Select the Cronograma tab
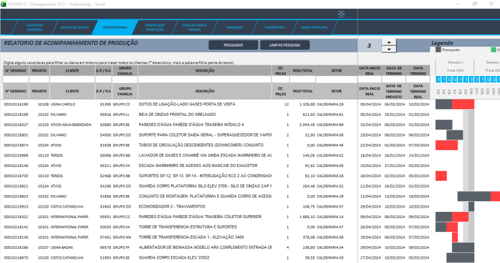Image resolution: width=500 pixels, height=263 pixels. point(114,27)
